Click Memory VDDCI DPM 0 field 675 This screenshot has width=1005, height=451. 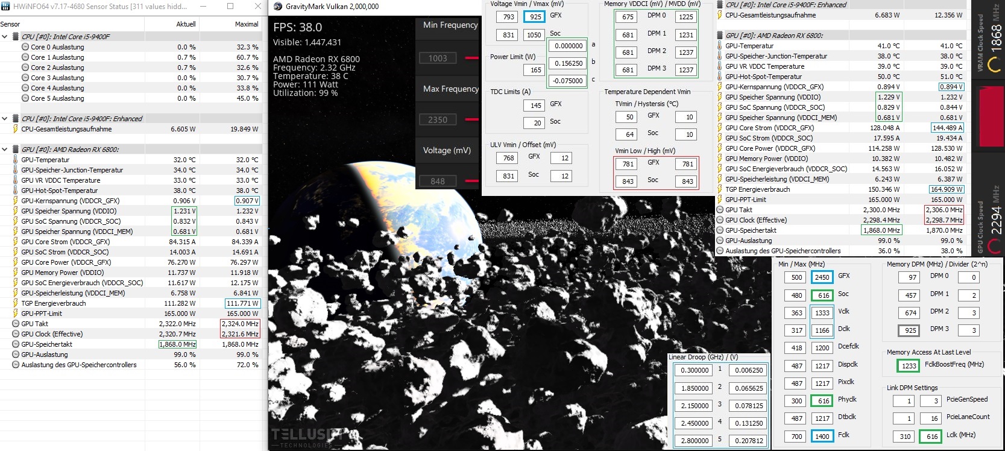tap(628, 17)
